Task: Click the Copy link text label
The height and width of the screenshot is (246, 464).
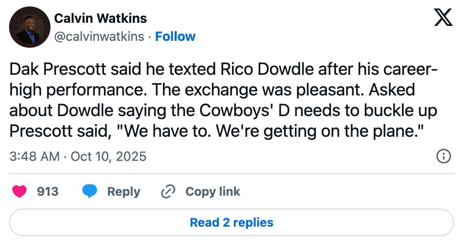Action: (213, 192)
